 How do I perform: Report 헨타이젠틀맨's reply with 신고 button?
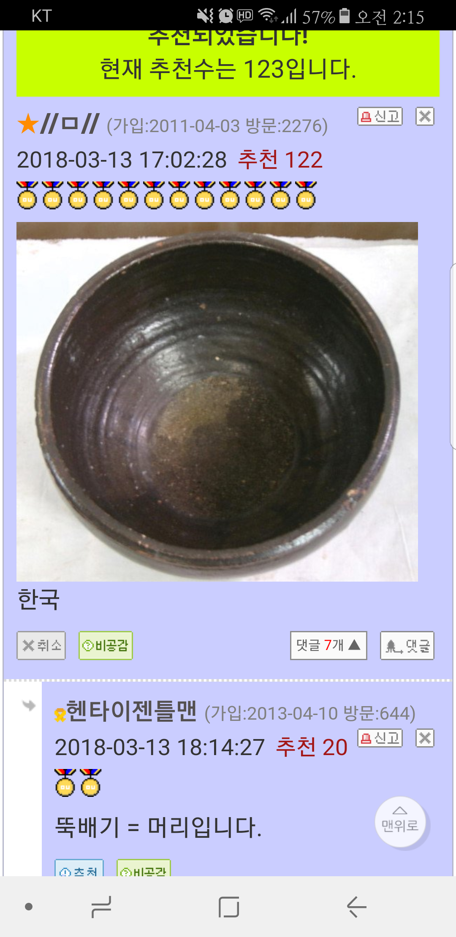click(380, 738)
